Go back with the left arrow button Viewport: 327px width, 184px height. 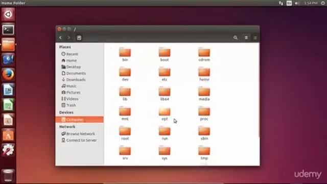click(x=60, y=38)
